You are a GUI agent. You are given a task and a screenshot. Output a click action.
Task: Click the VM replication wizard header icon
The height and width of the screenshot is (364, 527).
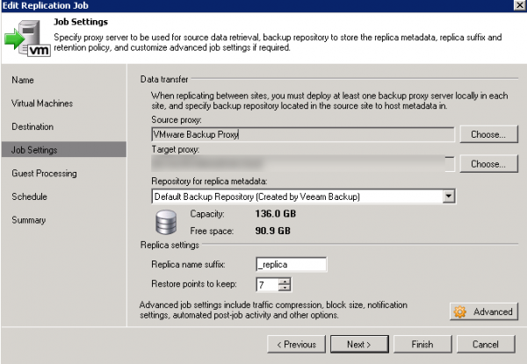pos(26,38)
